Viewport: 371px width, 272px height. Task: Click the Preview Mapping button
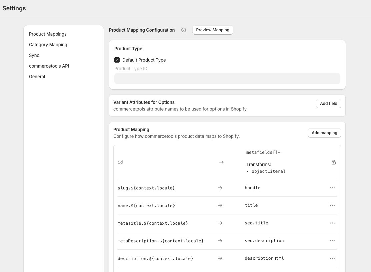213,30
